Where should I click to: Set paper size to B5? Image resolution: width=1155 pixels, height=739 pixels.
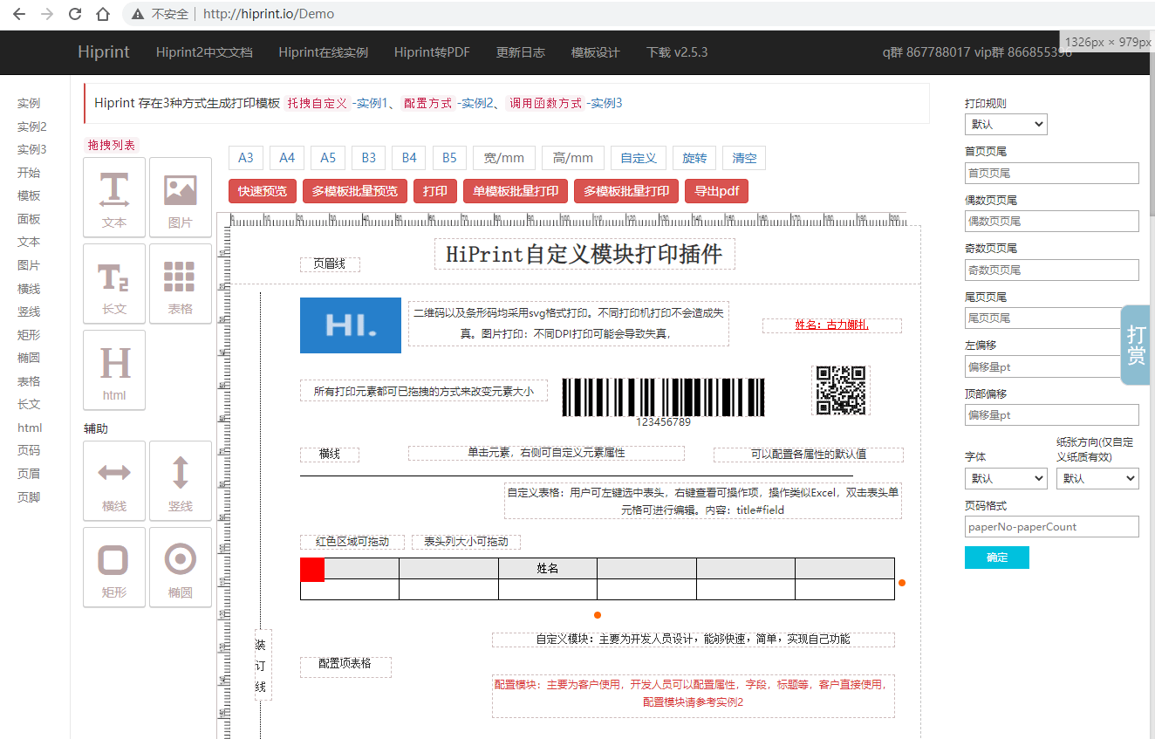point(449,158)
